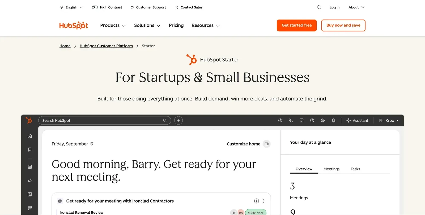Click the bookmarks icon in the app sidebar
The height and width of the screenshot is (215, 425).
[30, 150]
